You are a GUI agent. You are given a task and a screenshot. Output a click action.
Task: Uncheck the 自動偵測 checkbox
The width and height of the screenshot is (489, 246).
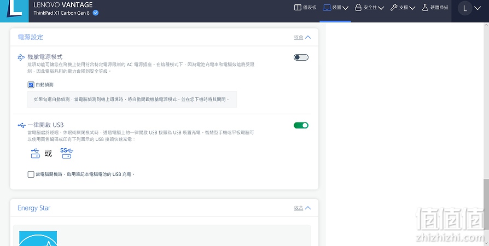click(31, 85)
